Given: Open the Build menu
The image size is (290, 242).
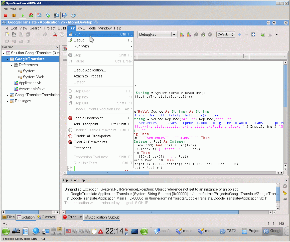Looking at the screenshot, I should (x=62, y=28).
